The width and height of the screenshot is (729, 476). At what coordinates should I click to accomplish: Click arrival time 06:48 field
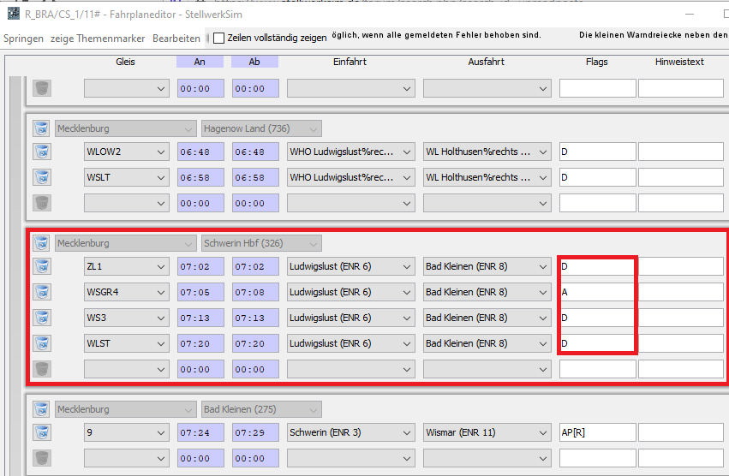(200, 152)
